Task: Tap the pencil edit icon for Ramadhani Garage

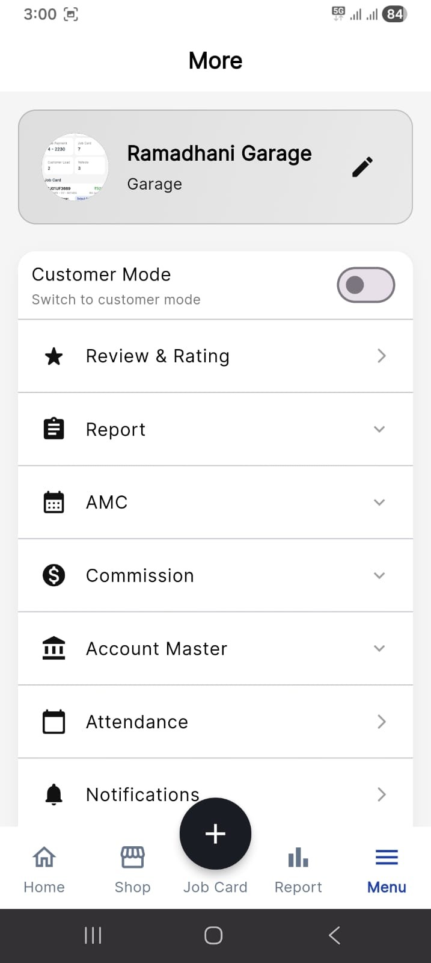Action: (x=362, y=167)
